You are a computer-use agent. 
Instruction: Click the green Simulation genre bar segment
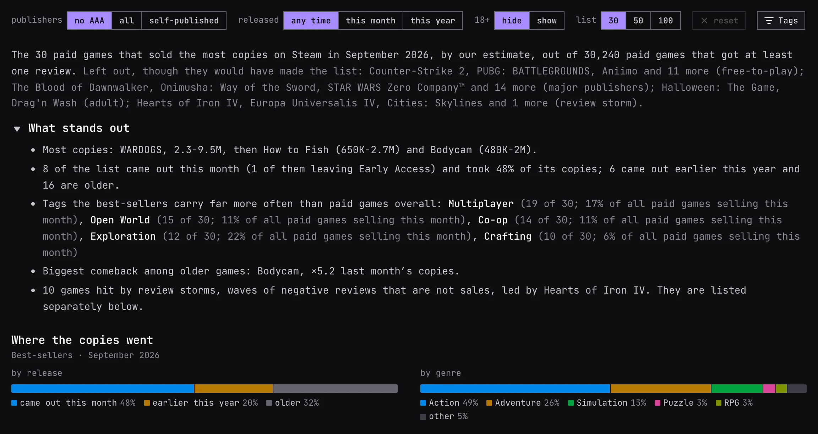(x=737, y=389)
